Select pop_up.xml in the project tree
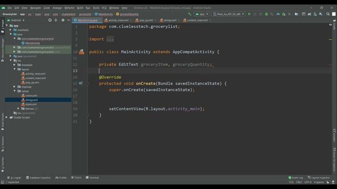The image size is (337, 189). 32,82
